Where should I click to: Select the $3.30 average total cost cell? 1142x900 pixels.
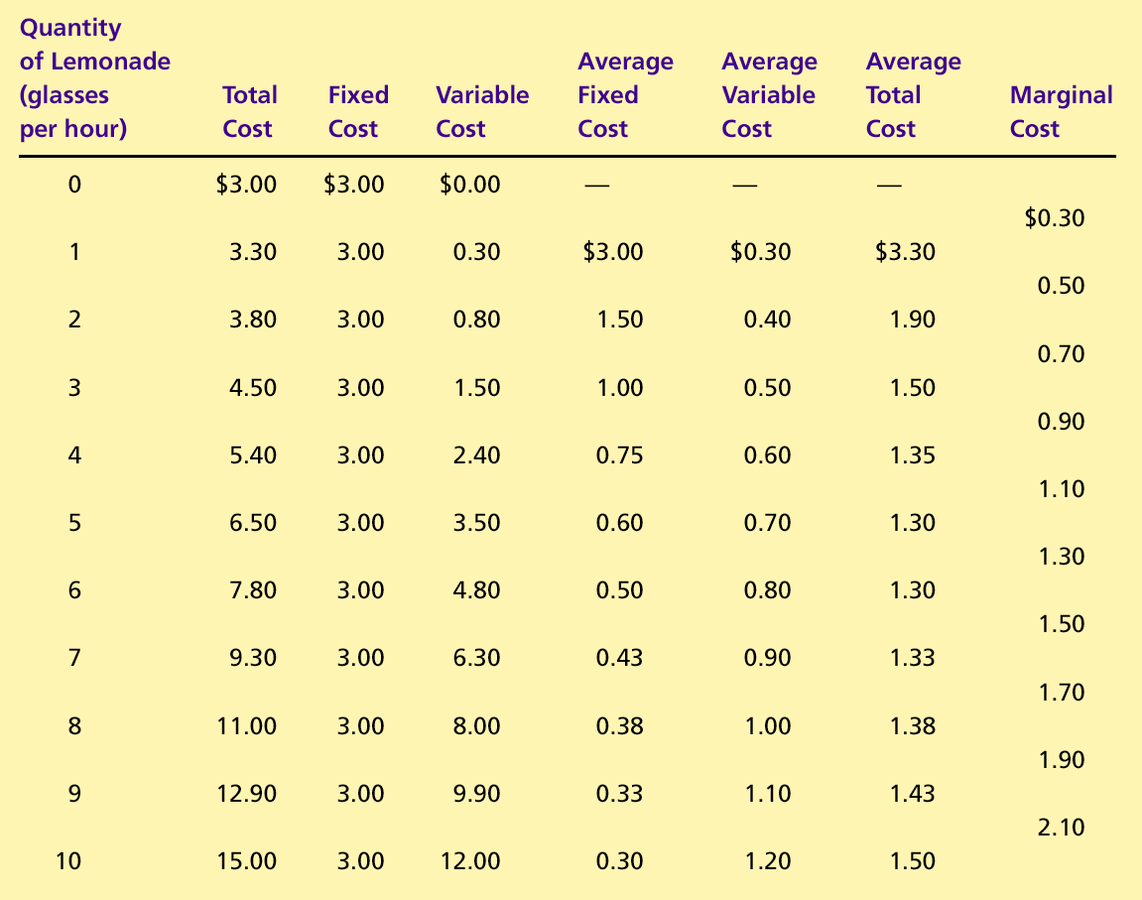point(905,252)
